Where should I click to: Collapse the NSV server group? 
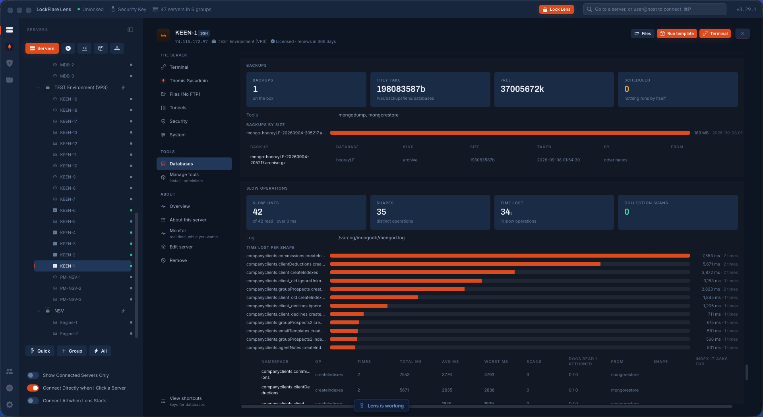click(39, 311)
